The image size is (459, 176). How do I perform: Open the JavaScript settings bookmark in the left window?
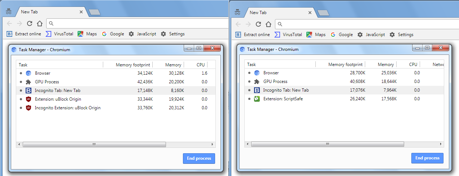[142, 34]
